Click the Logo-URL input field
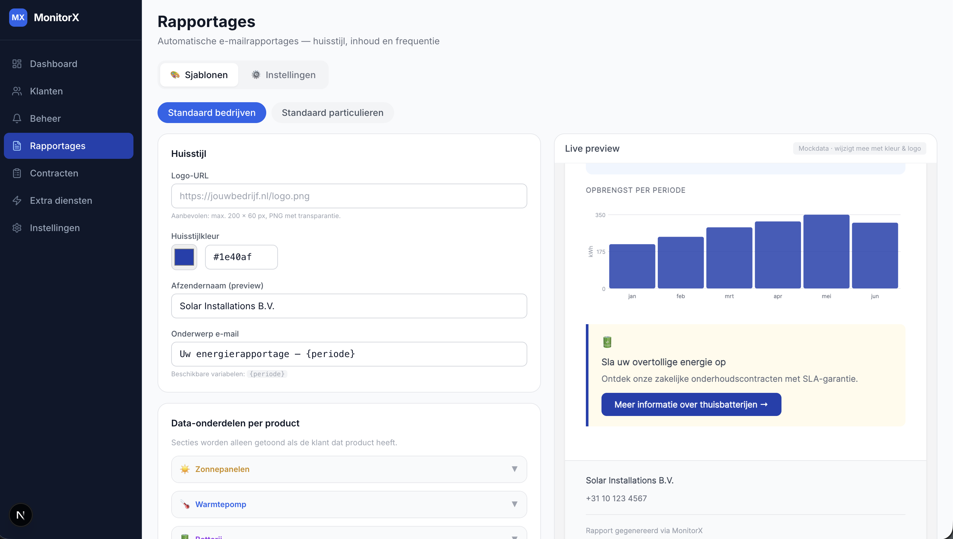The image size is (953, 539). point(349,196)
